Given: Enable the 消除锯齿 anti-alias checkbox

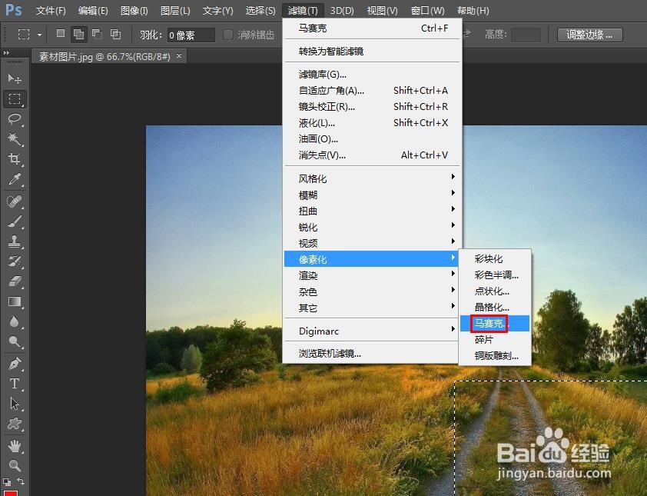Looking at the screenshot, I should pos(227,35).
